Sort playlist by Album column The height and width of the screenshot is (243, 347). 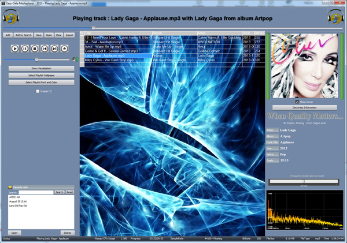tap(175, 33)
